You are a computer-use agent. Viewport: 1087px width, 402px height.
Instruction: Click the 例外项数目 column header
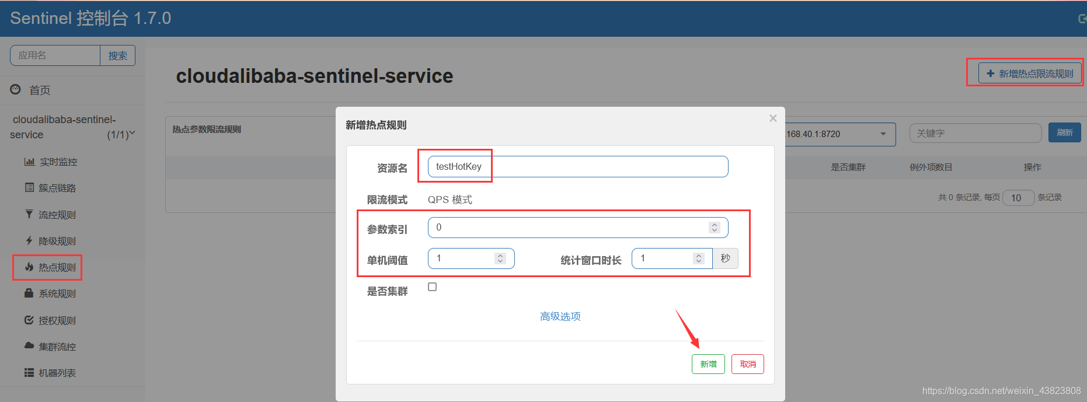click(x=931, y=167)
